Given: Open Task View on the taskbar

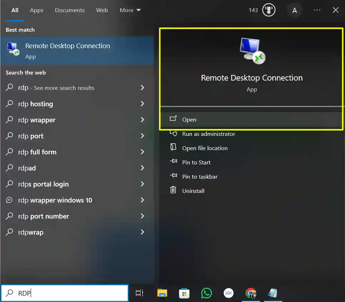Looking at the screenshot, I should [x=139, y=293].
